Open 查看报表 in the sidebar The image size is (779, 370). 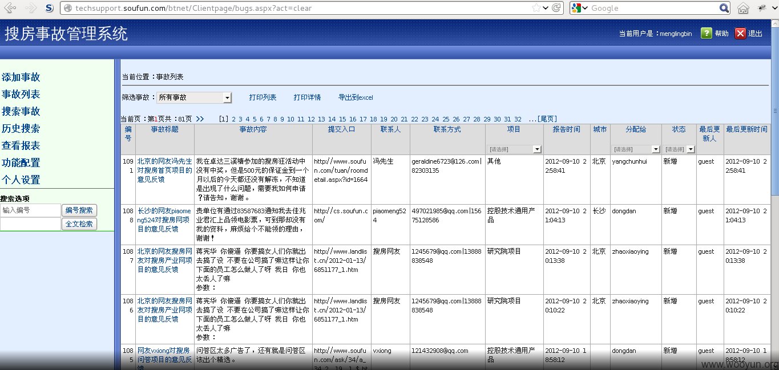(21, 146)
